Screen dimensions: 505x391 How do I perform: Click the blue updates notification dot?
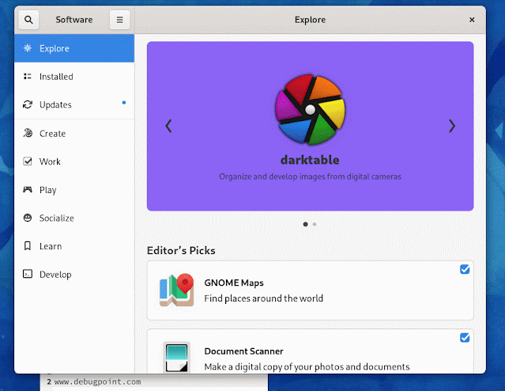click(x=124, y=103)
